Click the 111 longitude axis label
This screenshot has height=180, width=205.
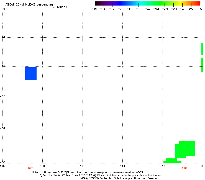click(82, 166)
